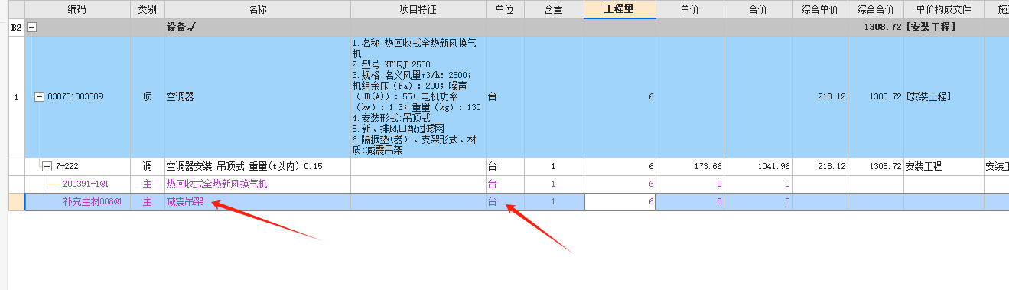1009x290 pixels.
Task: Click the 单价 column header
Action: [690, 9]
